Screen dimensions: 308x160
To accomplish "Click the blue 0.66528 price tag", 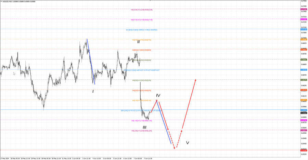I will [304, 70].
